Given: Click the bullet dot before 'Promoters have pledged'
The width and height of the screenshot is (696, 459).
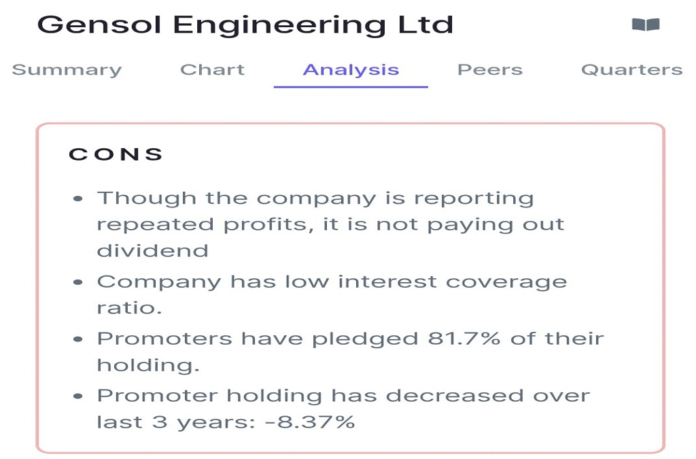Looking at the screenshot, I should tap(78, 339).
